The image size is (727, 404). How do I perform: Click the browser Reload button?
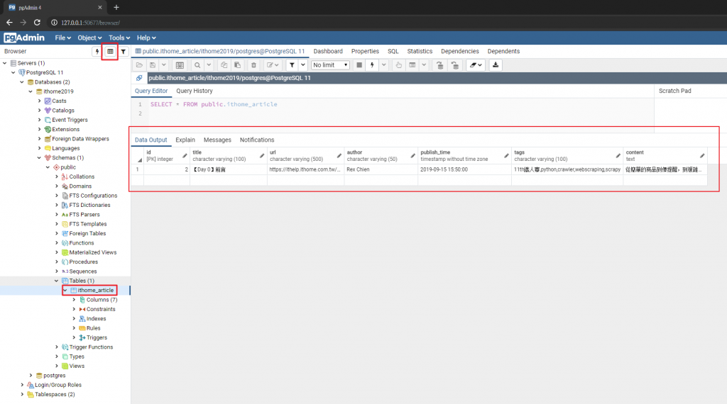(37, 22)
